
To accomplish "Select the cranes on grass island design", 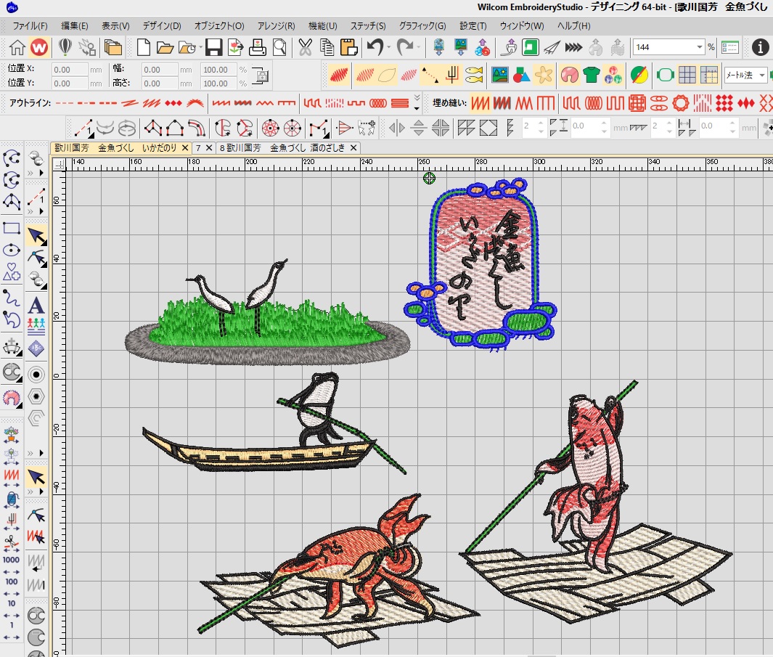I will (x=268, y=312).
